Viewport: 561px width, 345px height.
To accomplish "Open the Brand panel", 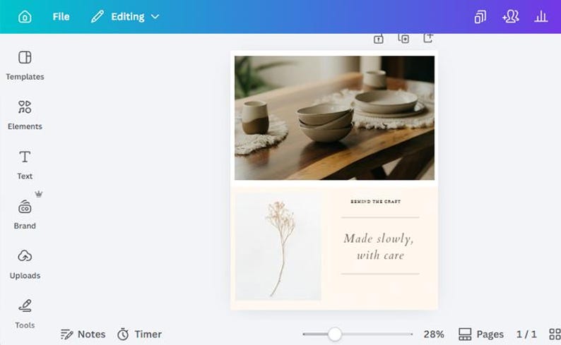I will pyautogui.click(x=25, y=214).
